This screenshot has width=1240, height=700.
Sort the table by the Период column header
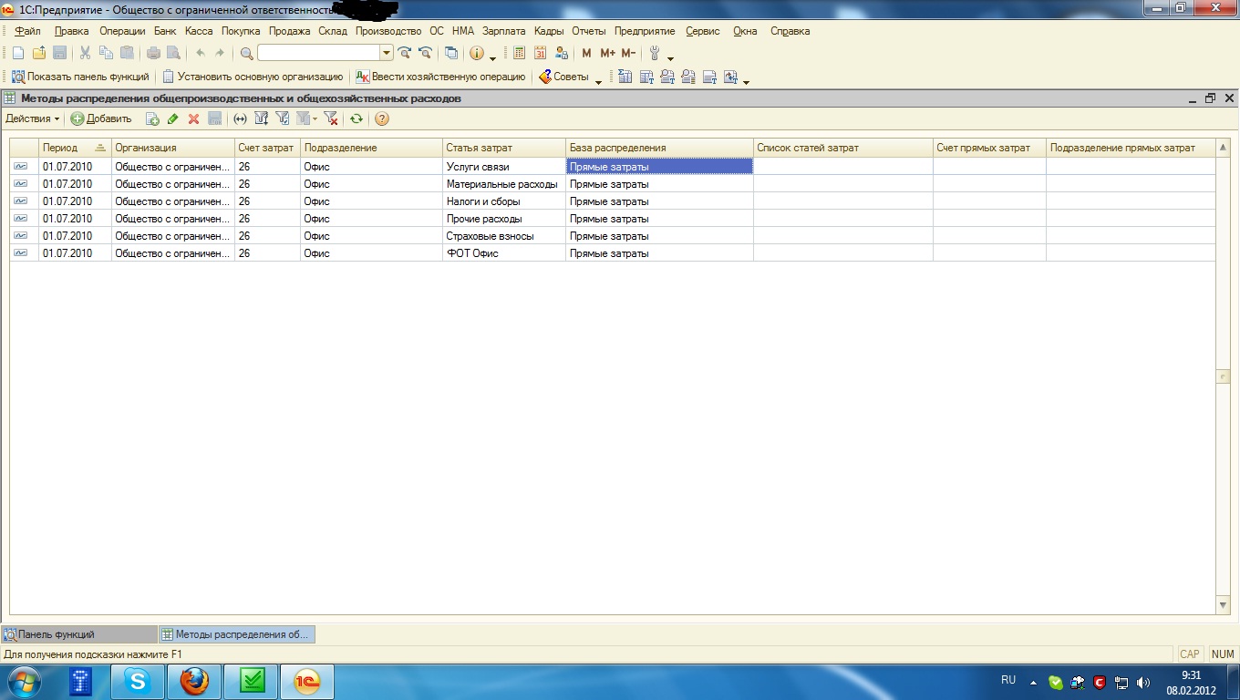coord(75,148)
